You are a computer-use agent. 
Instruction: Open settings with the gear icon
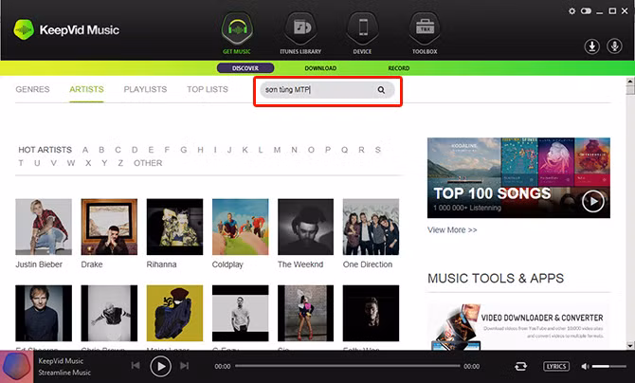click(x=571, y=11)
